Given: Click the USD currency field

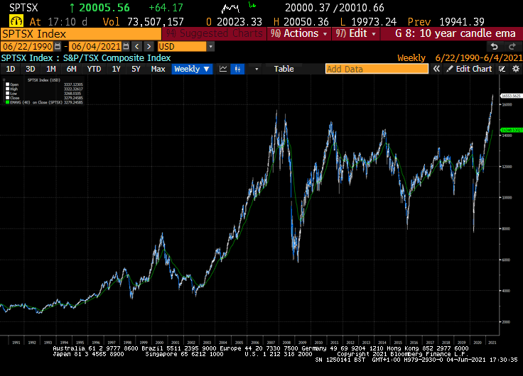Looking at the screenshot, I should tap(182, 47).
